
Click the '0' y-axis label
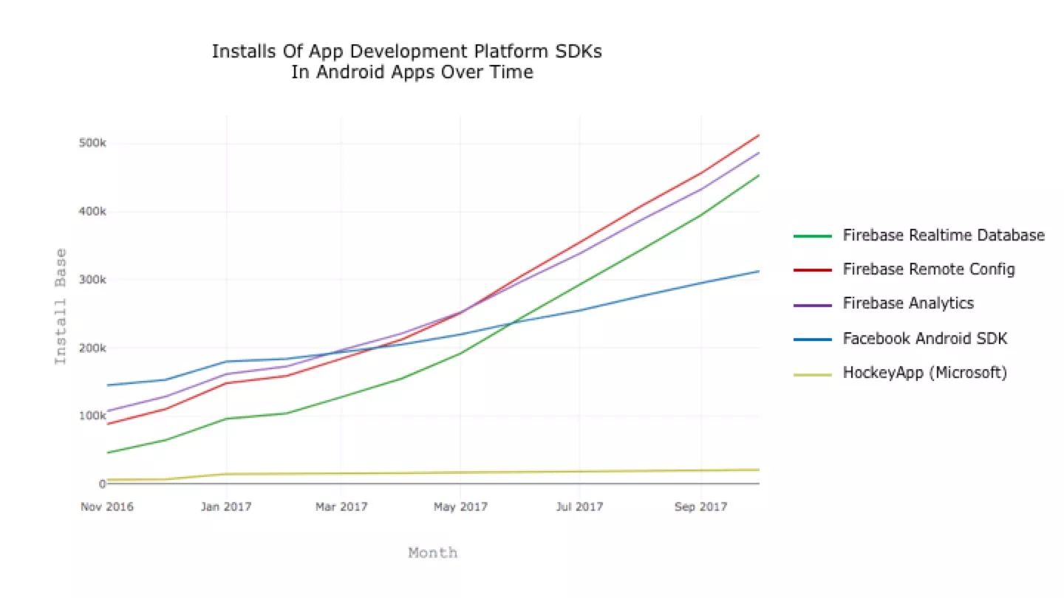103,484
